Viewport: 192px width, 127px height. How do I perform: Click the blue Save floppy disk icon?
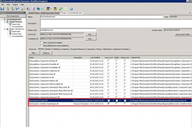click(x=2, y=9)
